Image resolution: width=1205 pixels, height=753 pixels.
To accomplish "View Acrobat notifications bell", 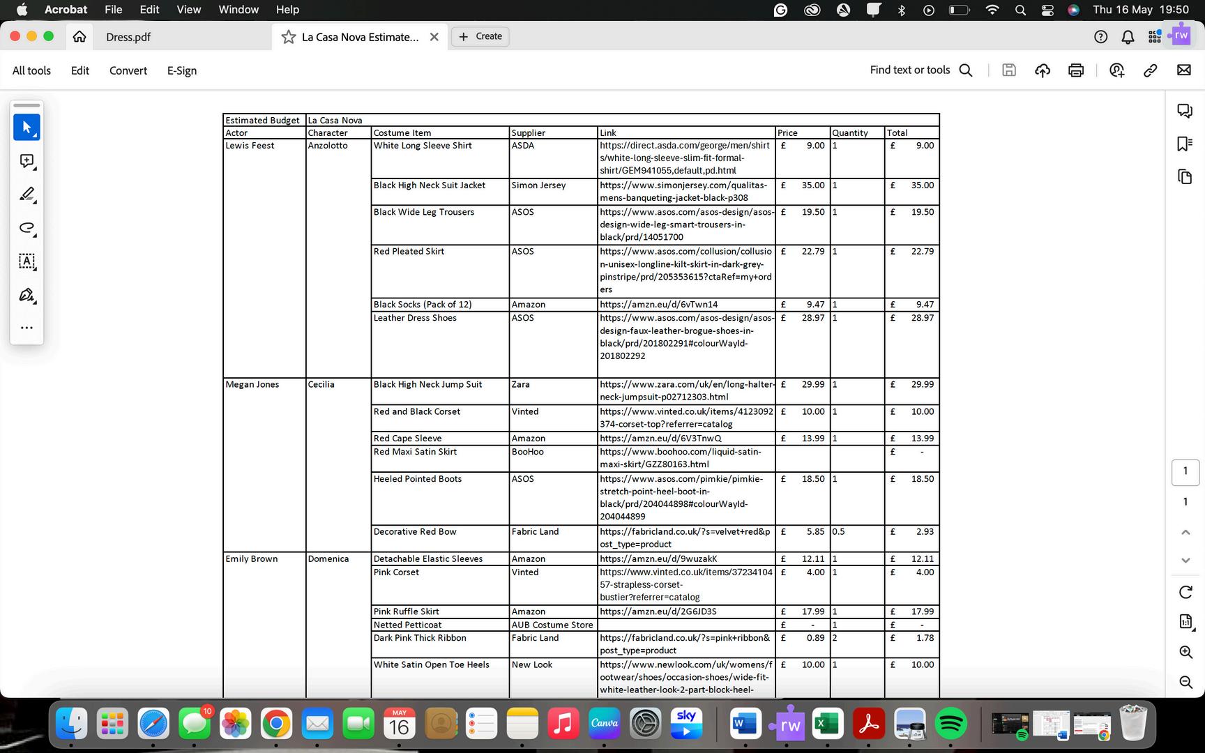I will (x=1128, y=37).
